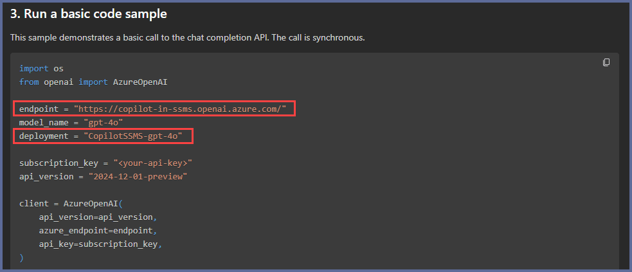Viewport: 632px width, 272px height.
Task: Click the "azure_endpoint=endpoint," argument line
Action: click(98, 230)
